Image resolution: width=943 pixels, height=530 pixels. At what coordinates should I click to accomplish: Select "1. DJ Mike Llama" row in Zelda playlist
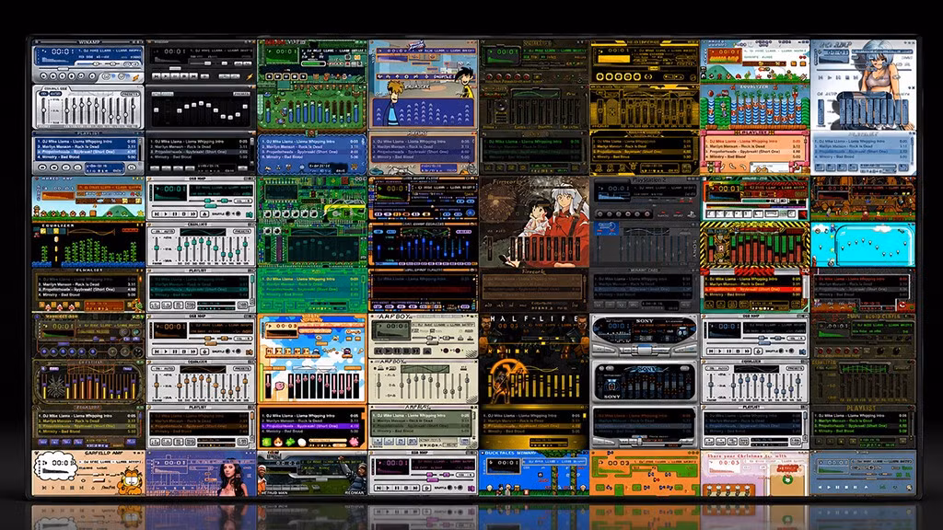click(310, 142)
